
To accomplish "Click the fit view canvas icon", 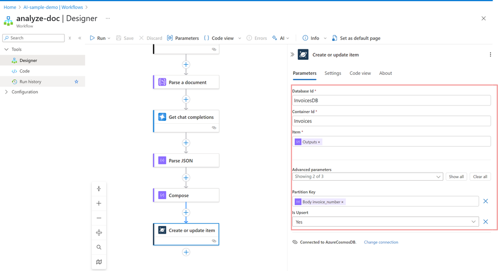I will [x=99, y=233].
